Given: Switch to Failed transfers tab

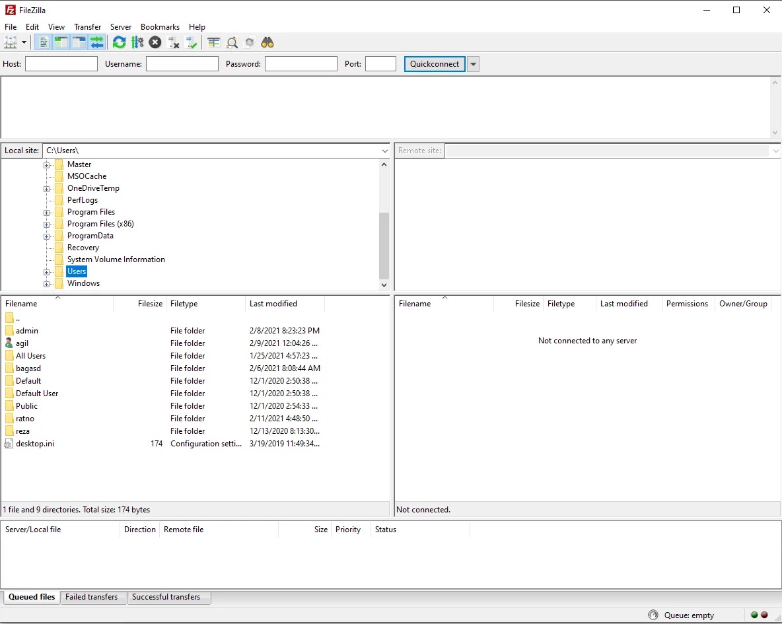Looking at the screenshot, I should (x=92, y=597).
